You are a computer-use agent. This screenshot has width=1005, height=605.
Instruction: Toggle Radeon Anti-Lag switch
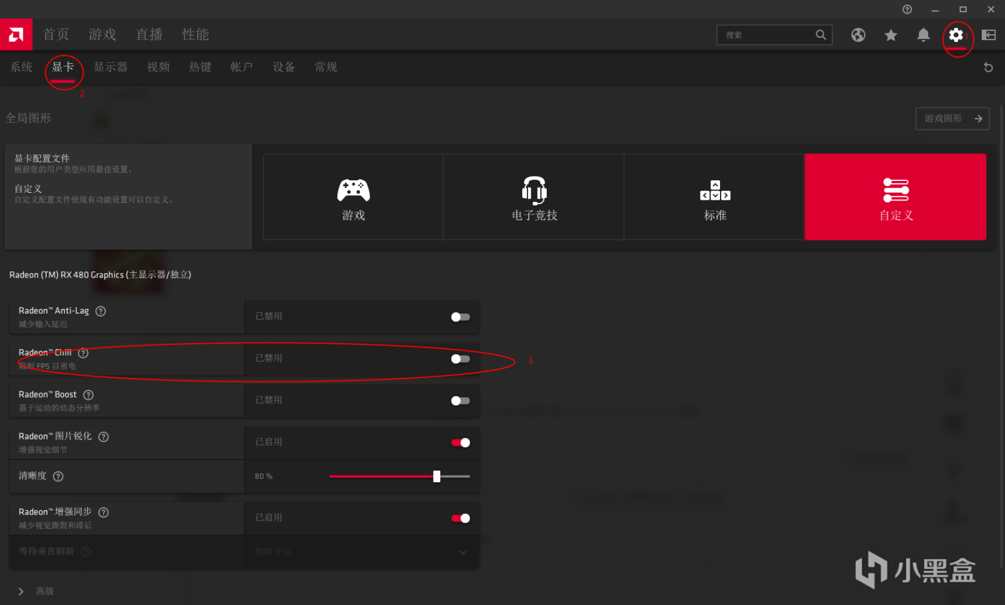460,317
